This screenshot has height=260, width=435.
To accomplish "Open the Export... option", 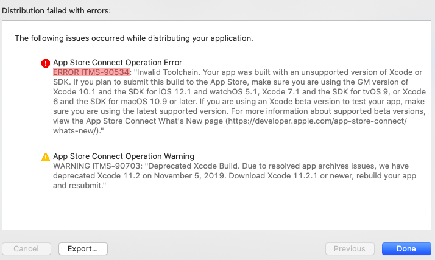I will tap(83, 248).
